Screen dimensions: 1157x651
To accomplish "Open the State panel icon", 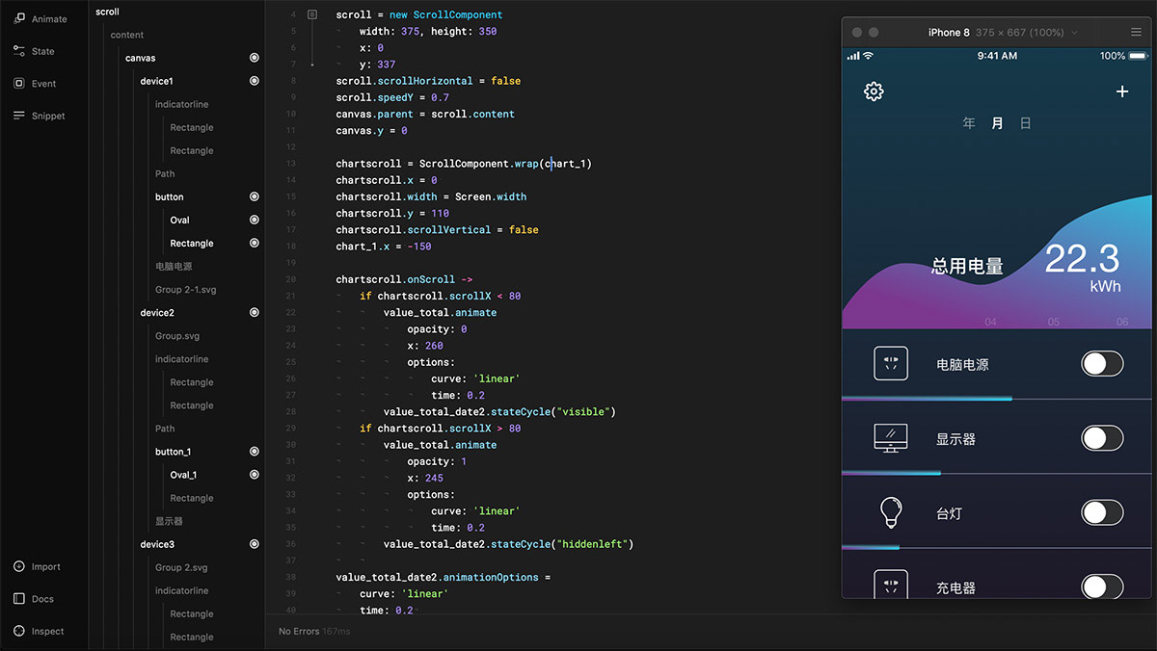I will point(19,51).
